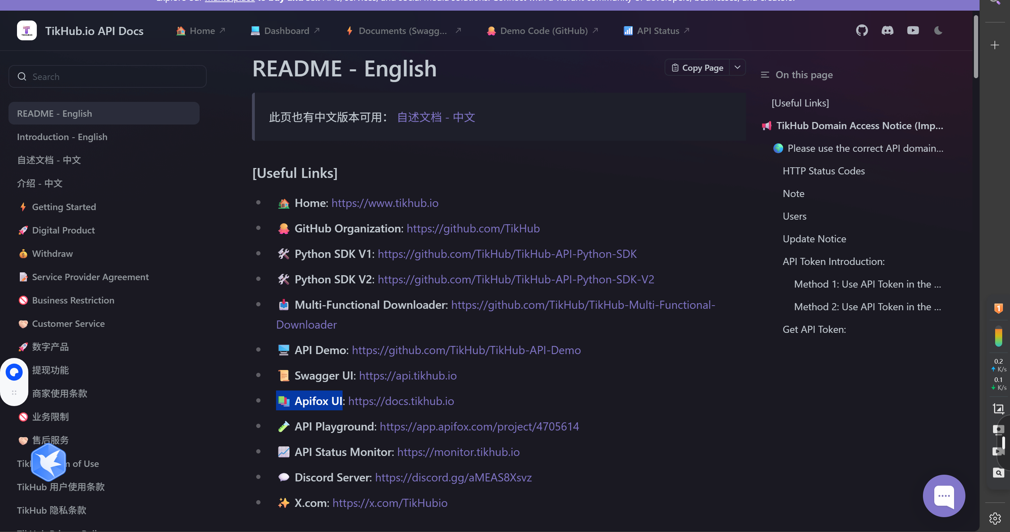Open 提现功能 sidebar page
Screen dimensions: 1010x532
[50, 370]
